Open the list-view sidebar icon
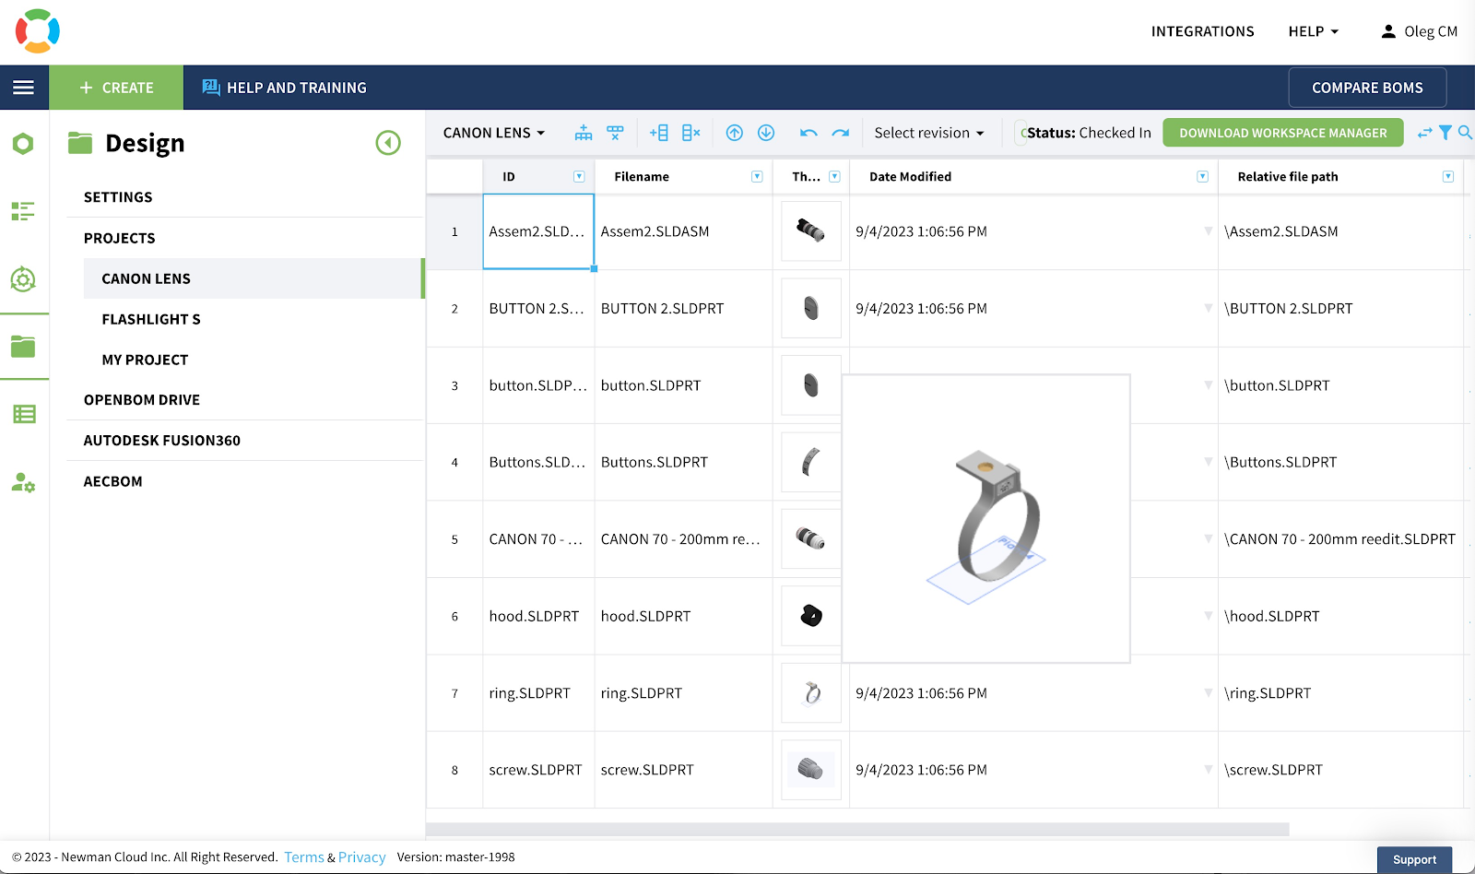The height and width of the screenshot is (874, 1475). coord(23,211)
